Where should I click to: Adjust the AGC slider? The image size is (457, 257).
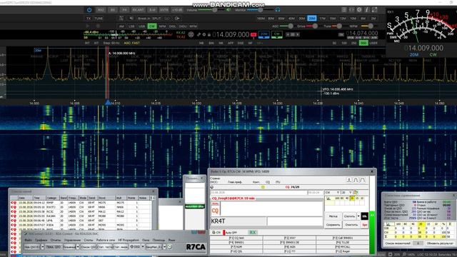(286, 26)
